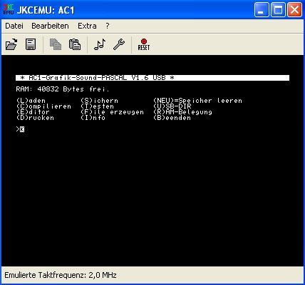Click the (NEU)=Speicher leeren entry
Viewport: 305px width, 285px height.
197,101
